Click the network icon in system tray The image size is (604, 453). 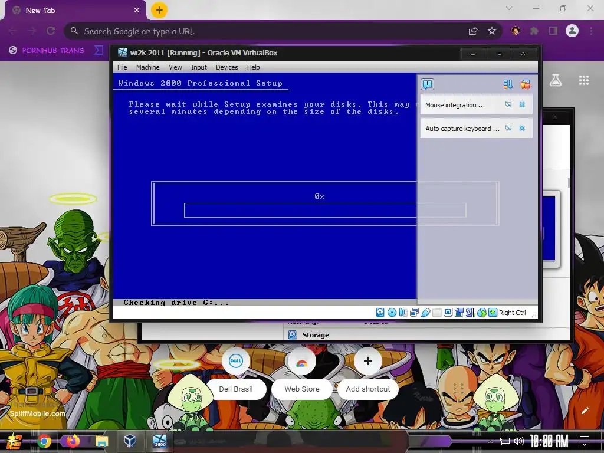click(504, 441)
